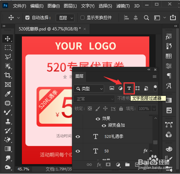This screenshot has height=174, width=180.
Task: Open the 正常 blend mode dropdown
Action: point(94,99)
